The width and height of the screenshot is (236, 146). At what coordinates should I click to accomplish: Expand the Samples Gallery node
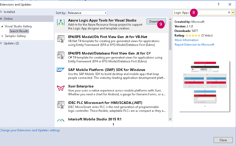click(3, 36)
